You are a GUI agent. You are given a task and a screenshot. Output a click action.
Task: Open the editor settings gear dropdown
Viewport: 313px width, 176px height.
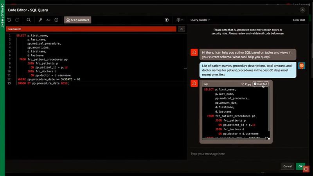(x=180, y=20)
